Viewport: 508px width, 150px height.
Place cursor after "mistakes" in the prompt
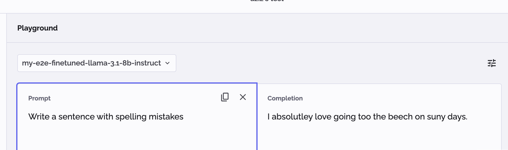(x=184, y=117)
